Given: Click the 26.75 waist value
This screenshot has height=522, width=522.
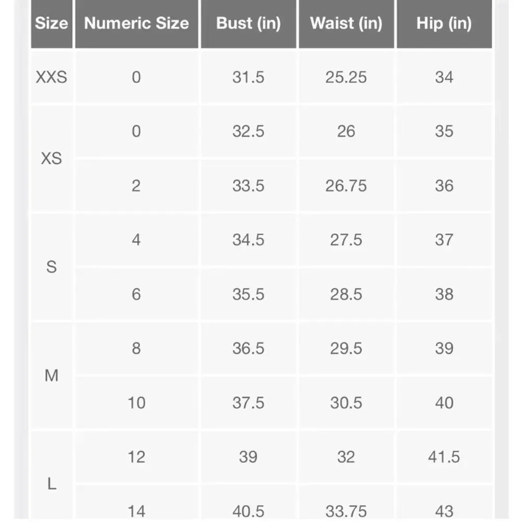Looking at the screenshot, I should [346, 186].
